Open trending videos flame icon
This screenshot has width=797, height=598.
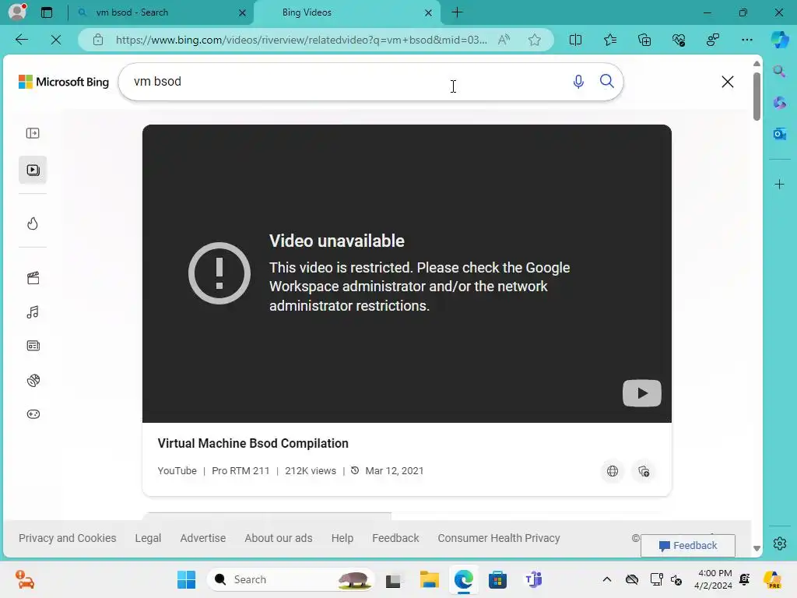pyautogui.click(x=33, y=223)
